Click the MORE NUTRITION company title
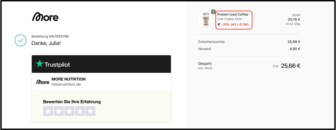Viewport: 336px width, 130px height. pos(69,79)
